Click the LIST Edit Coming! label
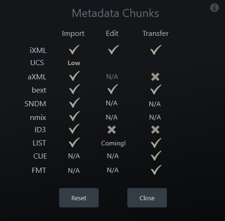Screen dimensions: 225x221 coord(113,143)
